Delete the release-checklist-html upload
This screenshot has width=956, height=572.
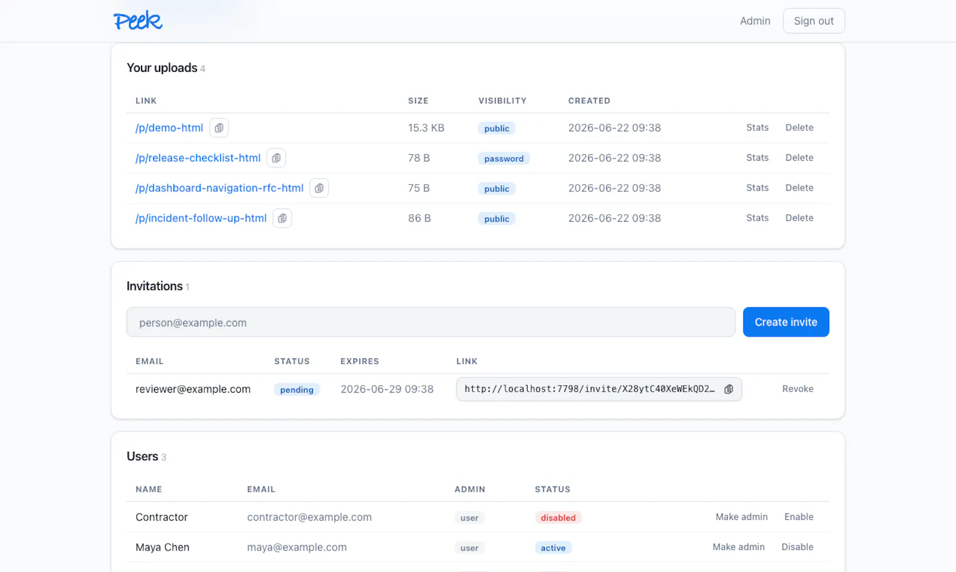799,158
